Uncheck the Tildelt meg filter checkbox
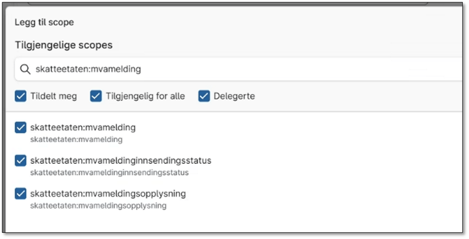 click(20, 97)
